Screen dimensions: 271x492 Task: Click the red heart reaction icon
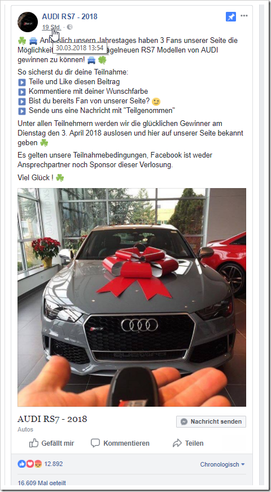click(x=29, y=464)
